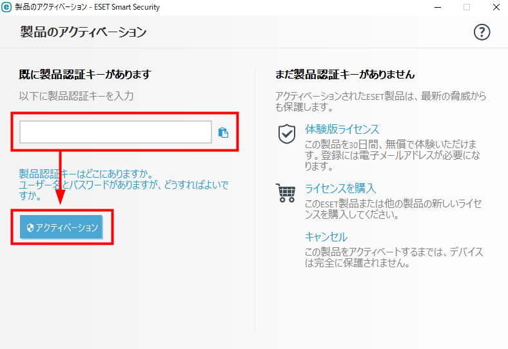Click the warning text この製品をアクティベートするまでは
The height and width of the screenshot is (349, 508).
[x=394, y=257]
